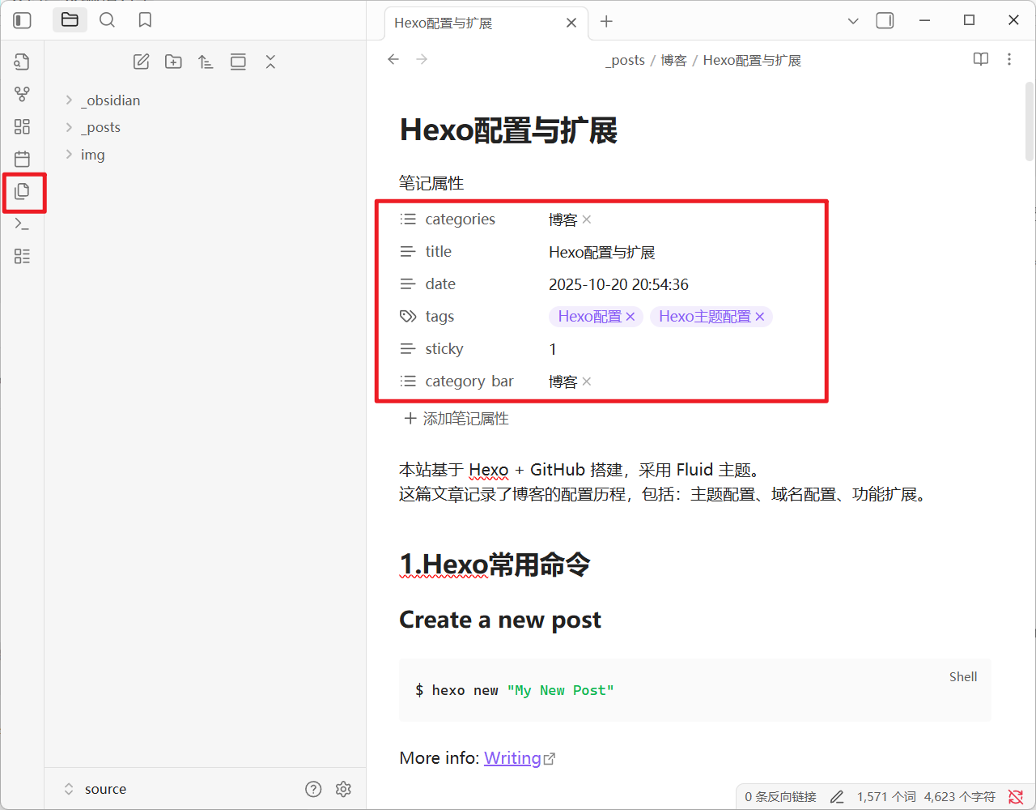Image resolution: width=1036 pixels, height=810 pixels.
Task: Remove 博客 from categories property
Action: [587, 220]
